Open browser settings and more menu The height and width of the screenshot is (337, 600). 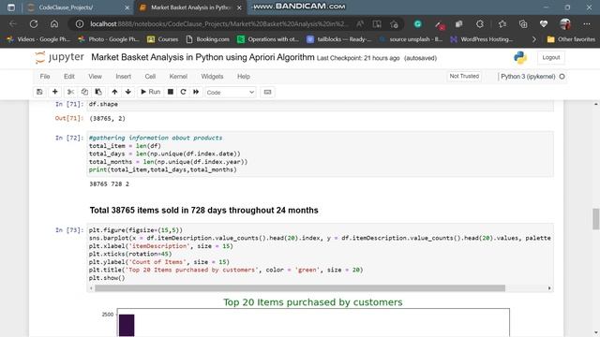coord(587,24)
